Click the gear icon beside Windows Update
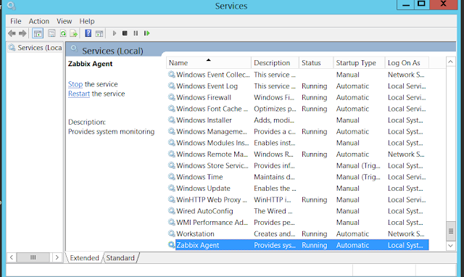The height and width of the screenshot is (277, 464). click(171, 188)
